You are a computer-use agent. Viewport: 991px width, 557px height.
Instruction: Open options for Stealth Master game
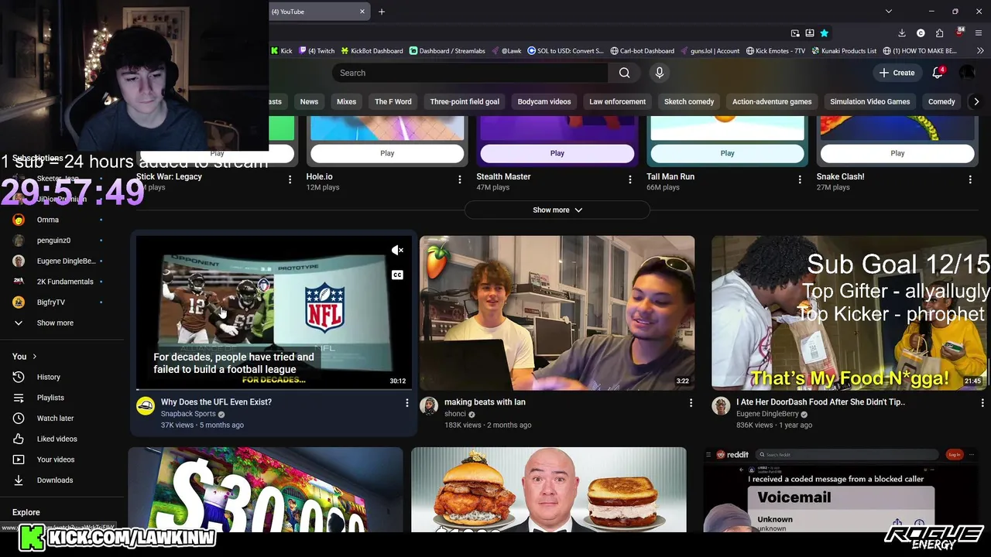coord(630,179)
